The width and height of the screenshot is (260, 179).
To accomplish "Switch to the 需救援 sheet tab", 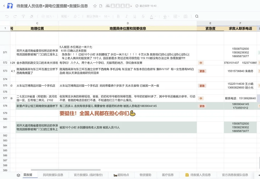I will tap(28, 175).
